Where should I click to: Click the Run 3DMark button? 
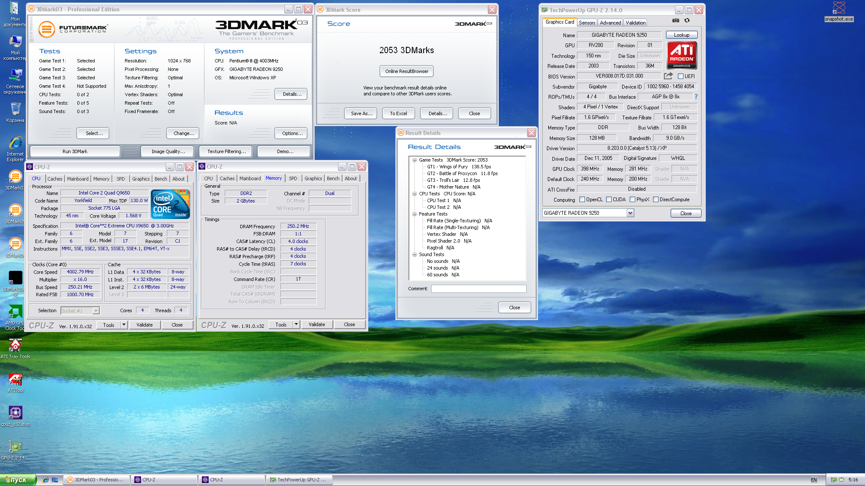(75, 151)
